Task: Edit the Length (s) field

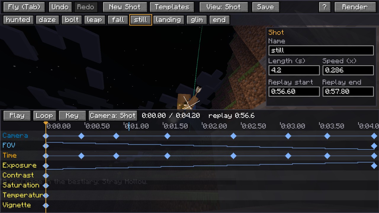Action: point(294,70)
